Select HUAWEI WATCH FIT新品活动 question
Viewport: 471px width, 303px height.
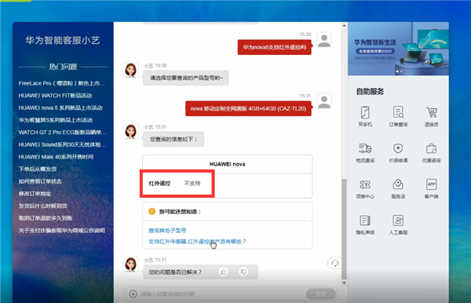click(55, 96)
